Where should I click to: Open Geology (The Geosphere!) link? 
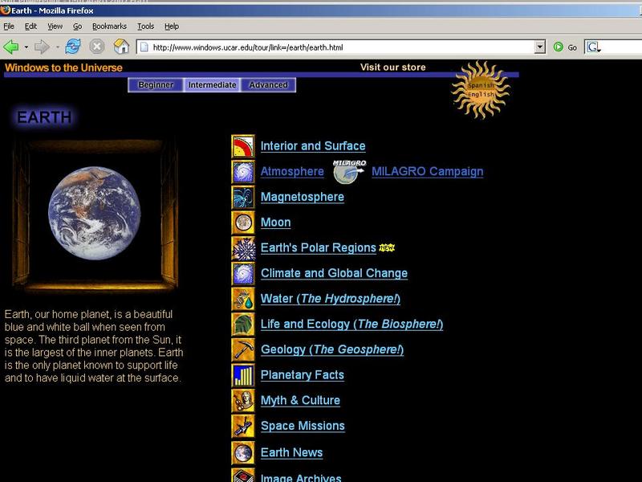(332, 349)
